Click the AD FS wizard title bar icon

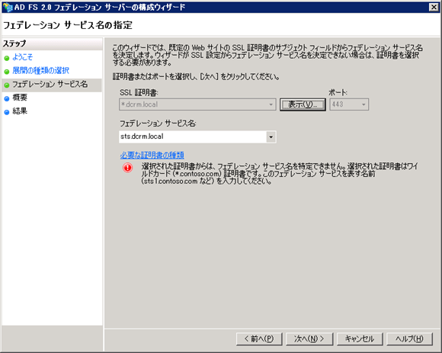8,7
